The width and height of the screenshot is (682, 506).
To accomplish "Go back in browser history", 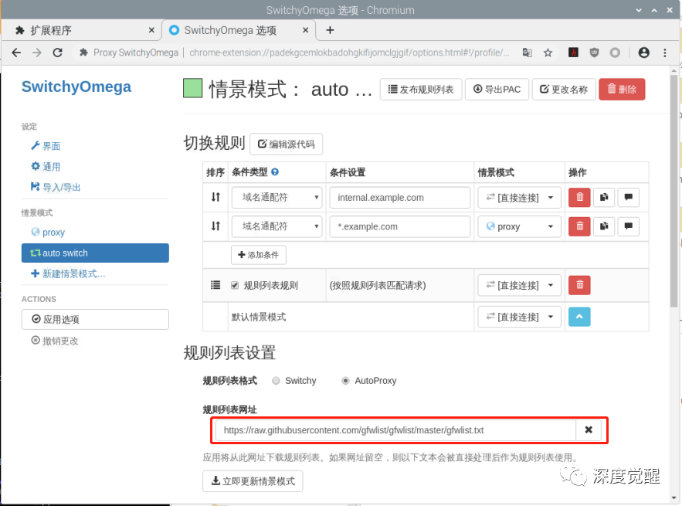I will [16, 53].
